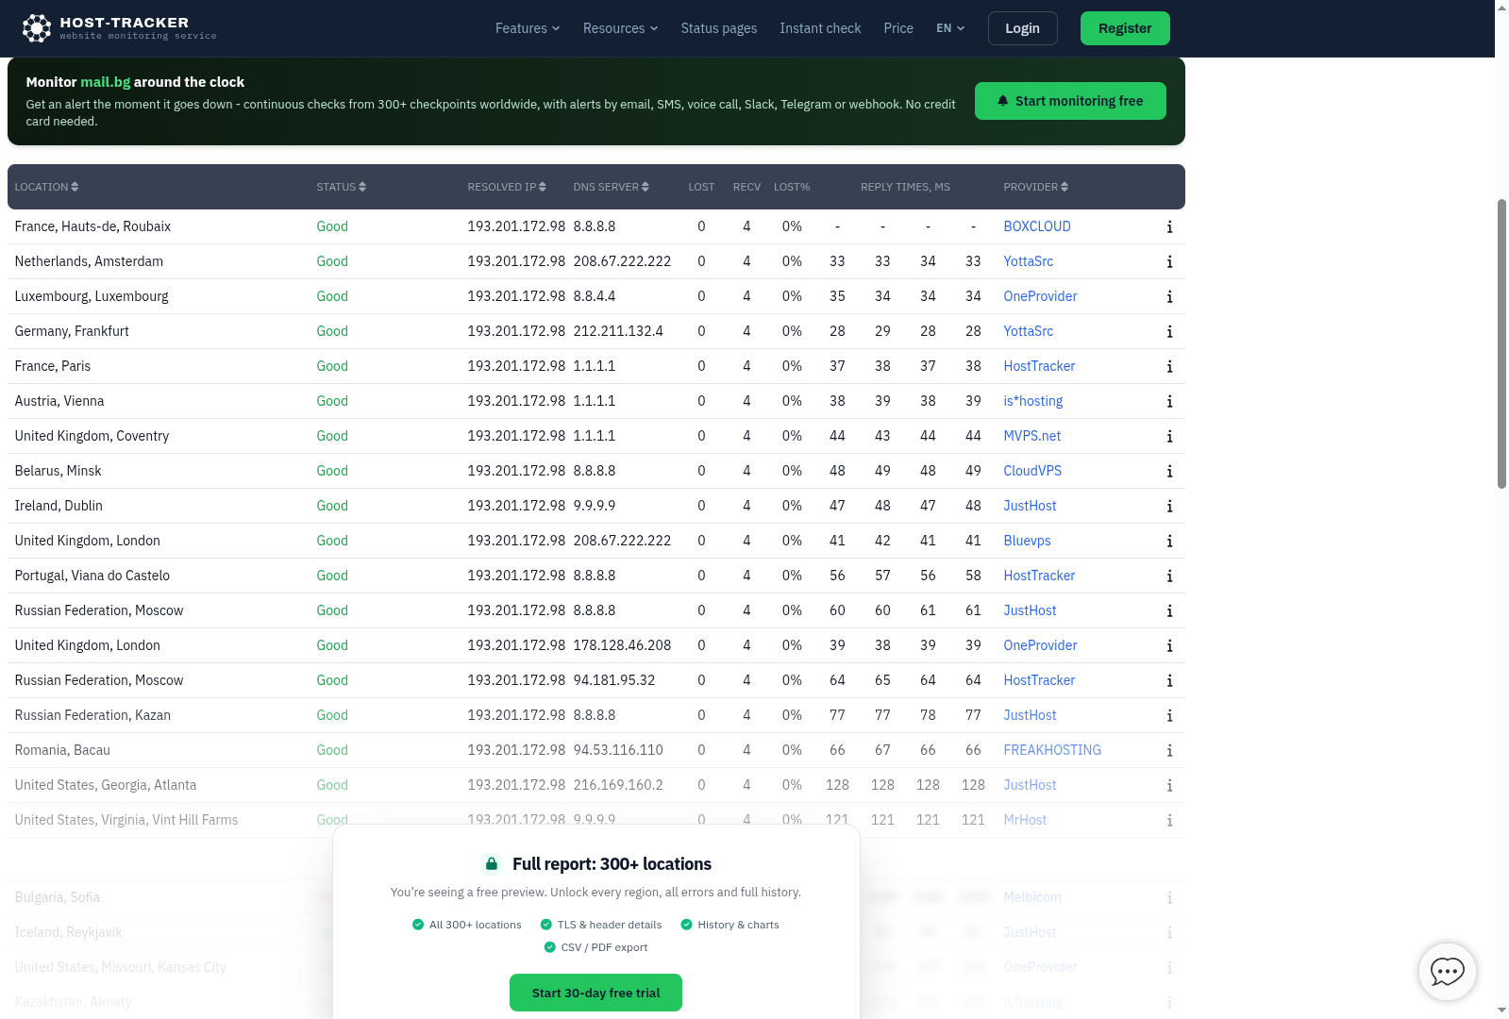Show info for Netherlands, Amsterdam row

coord(1169,261)
